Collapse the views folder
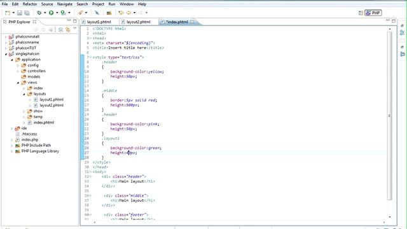407x229 pixels. click(18, 83)
